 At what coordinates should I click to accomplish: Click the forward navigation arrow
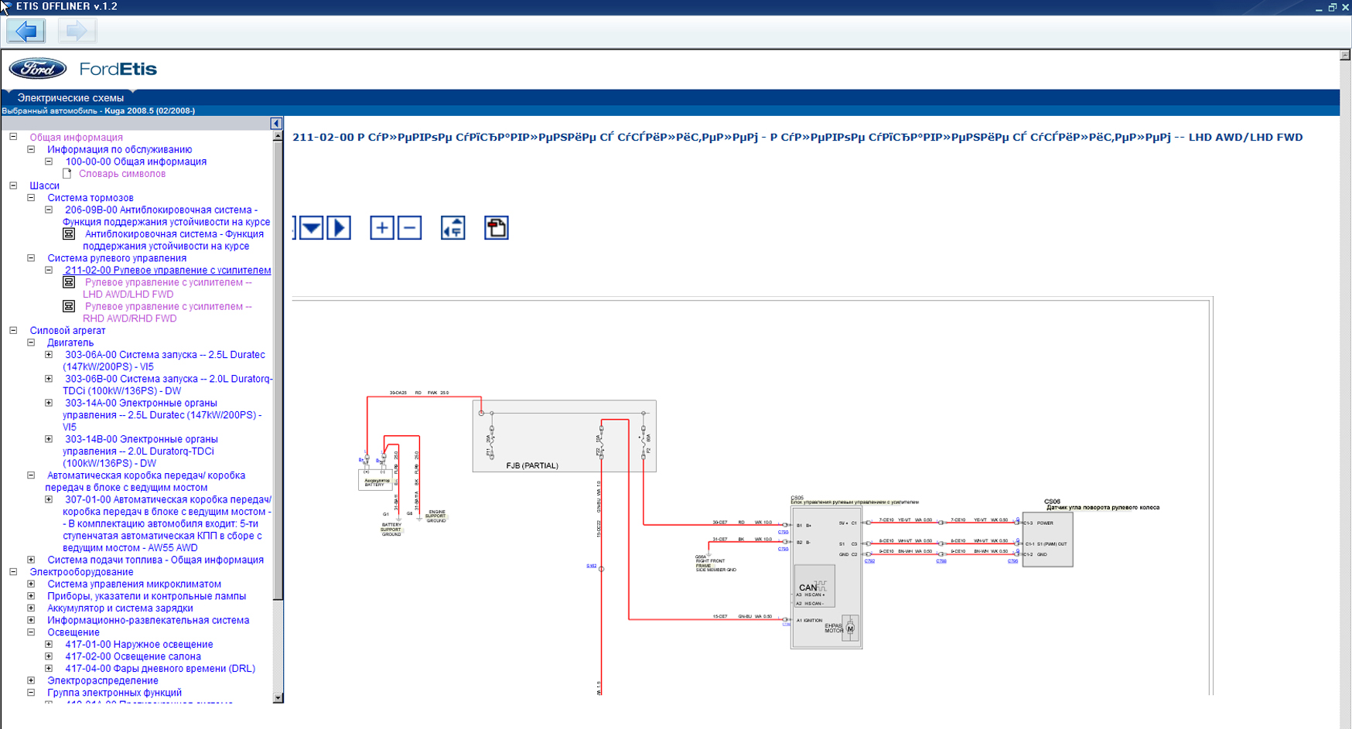point(77,31)
